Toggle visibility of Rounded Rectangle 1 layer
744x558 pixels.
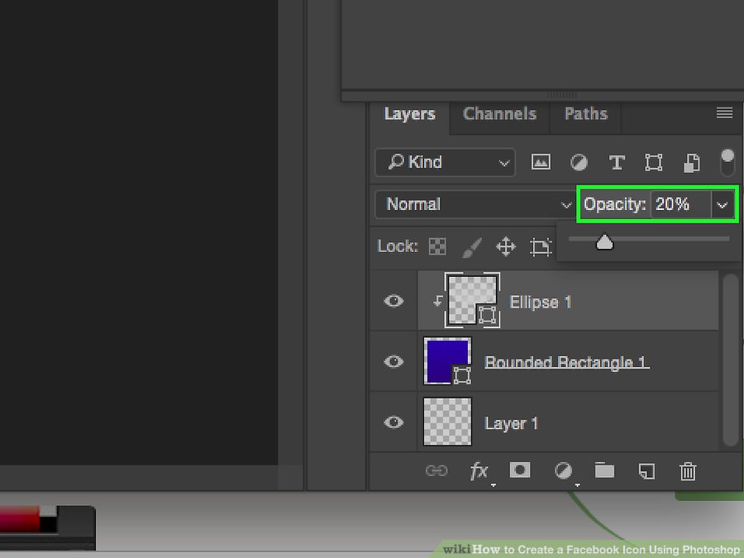394,361
